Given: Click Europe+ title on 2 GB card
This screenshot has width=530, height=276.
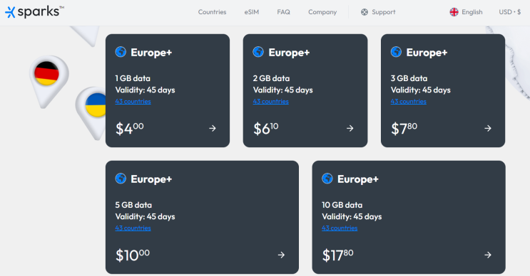Looking at the screenshot, I should [x=289, y=53].
